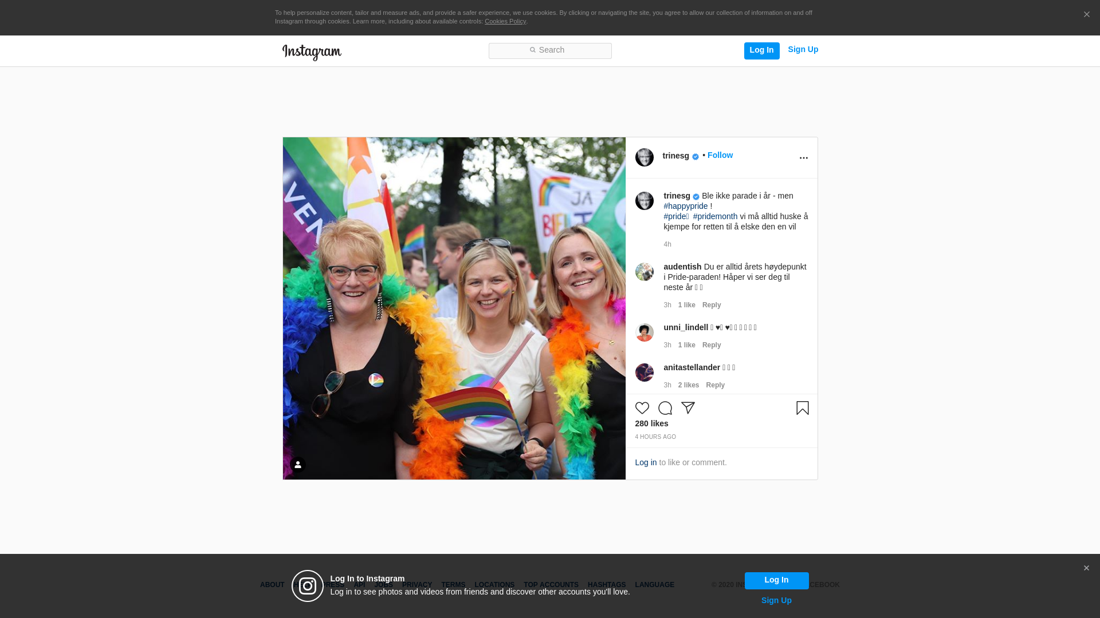Click Sign Up link in header
1100x618 pixels.
(803, 49)
